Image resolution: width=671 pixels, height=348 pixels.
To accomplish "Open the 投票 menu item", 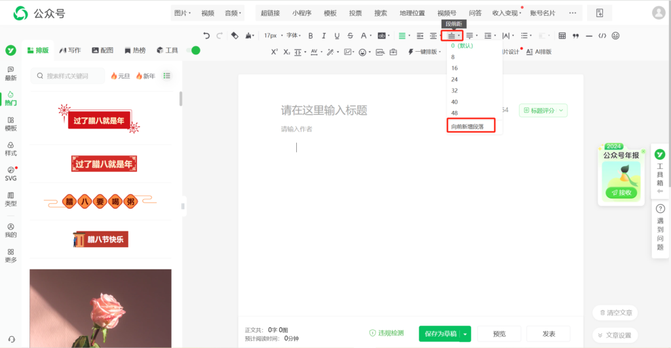I will 355,13.
